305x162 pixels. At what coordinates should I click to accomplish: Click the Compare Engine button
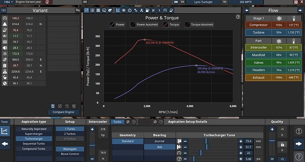(63, 112)
